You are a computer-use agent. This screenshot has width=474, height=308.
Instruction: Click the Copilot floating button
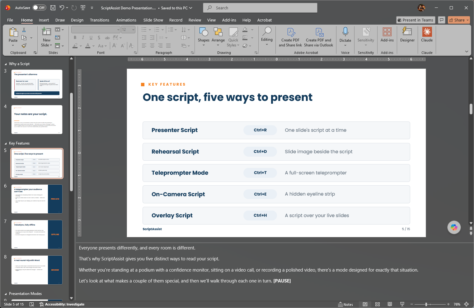coord(454,227)
